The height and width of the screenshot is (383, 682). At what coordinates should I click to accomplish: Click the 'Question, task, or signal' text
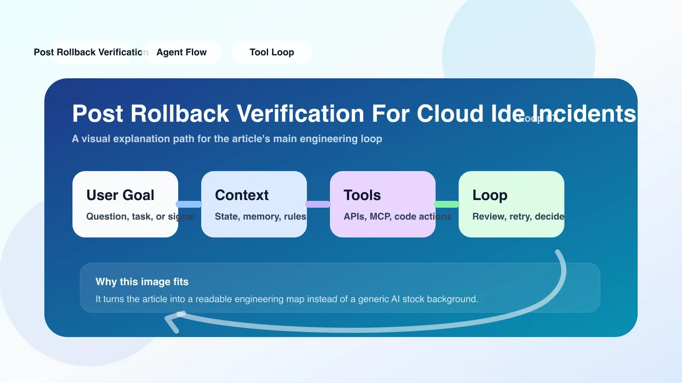point(141,217)
